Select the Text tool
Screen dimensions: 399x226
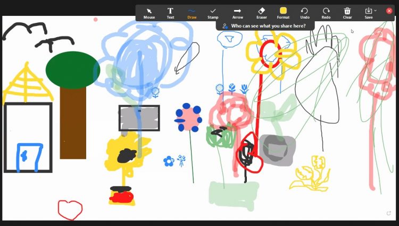click(170, 13)
